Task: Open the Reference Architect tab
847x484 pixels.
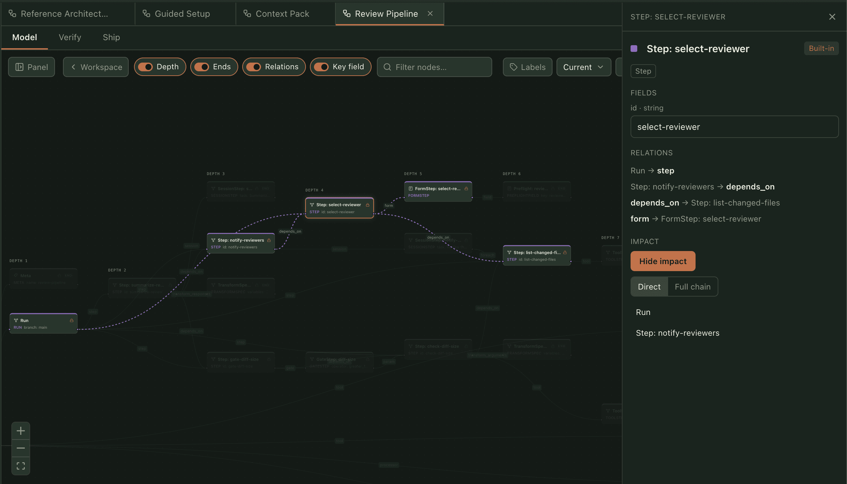Action: [68, 14]
